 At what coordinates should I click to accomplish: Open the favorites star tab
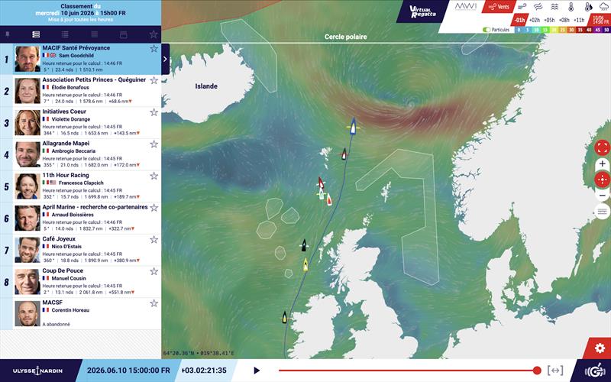(154, 34)
